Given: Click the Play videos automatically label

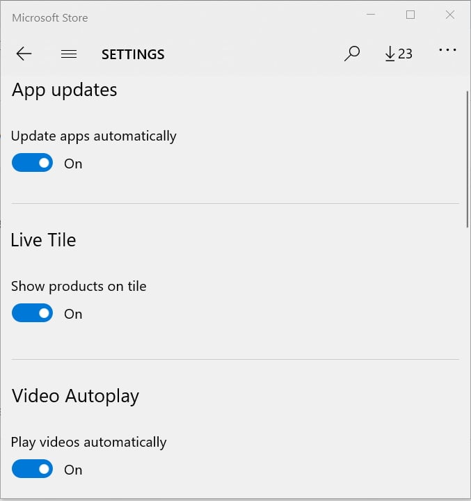Looking at the screenshot, I should [88, 443].
